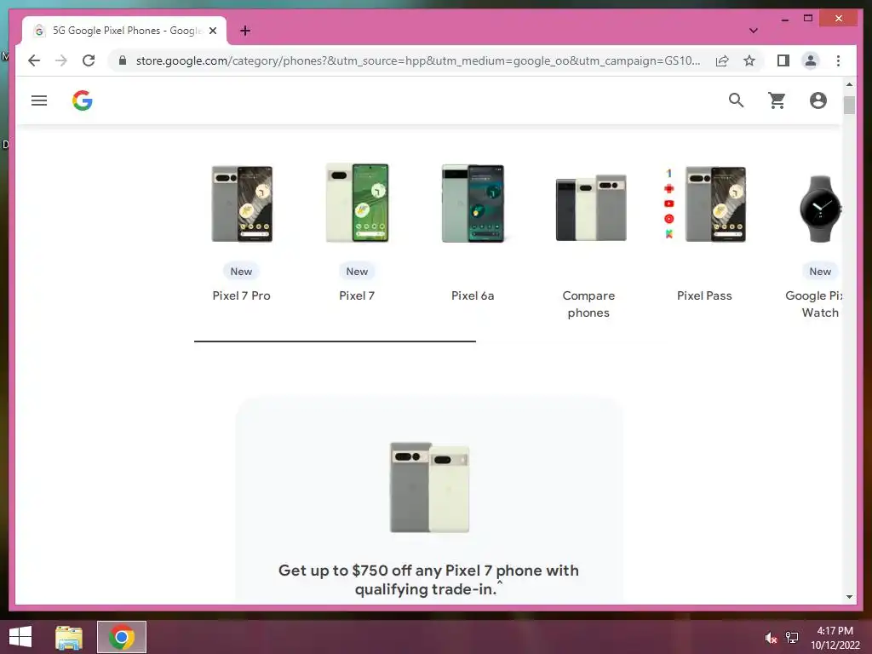
Task: Open the Pixel 6a product image
Action: 473,203
